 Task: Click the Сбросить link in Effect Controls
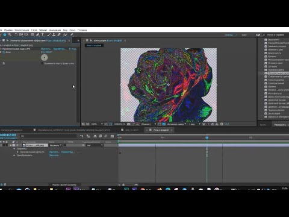[x=46, y=49]
